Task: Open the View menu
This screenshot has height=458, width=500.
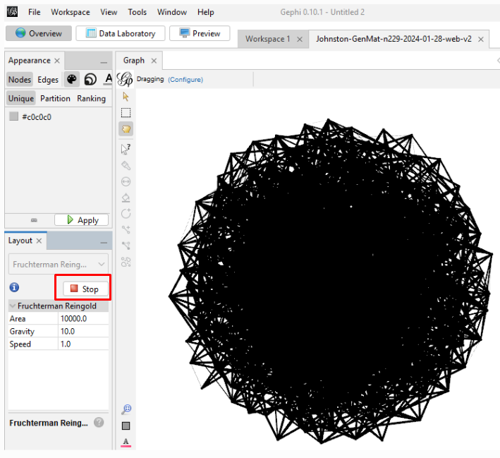Action: coord(109,12)
